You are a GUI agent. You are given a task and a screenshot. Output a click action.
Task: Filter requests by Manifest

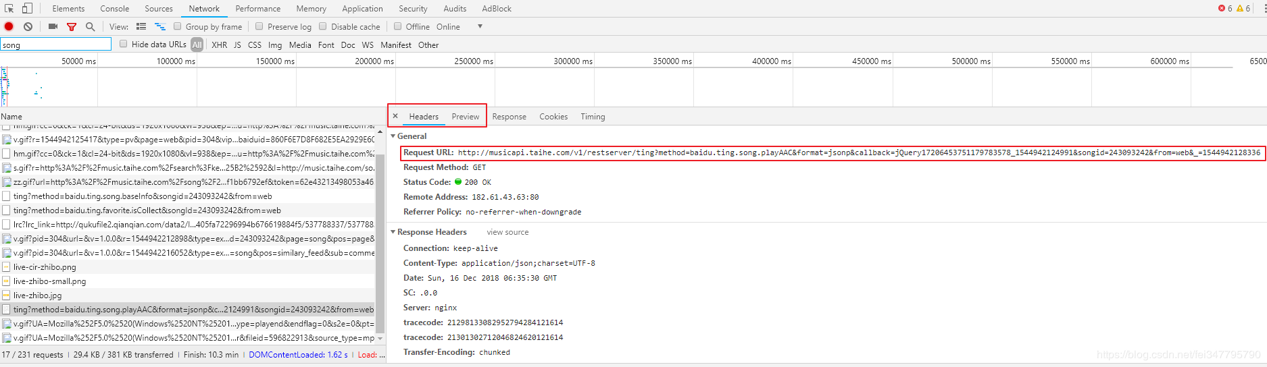tap(396, 45)
